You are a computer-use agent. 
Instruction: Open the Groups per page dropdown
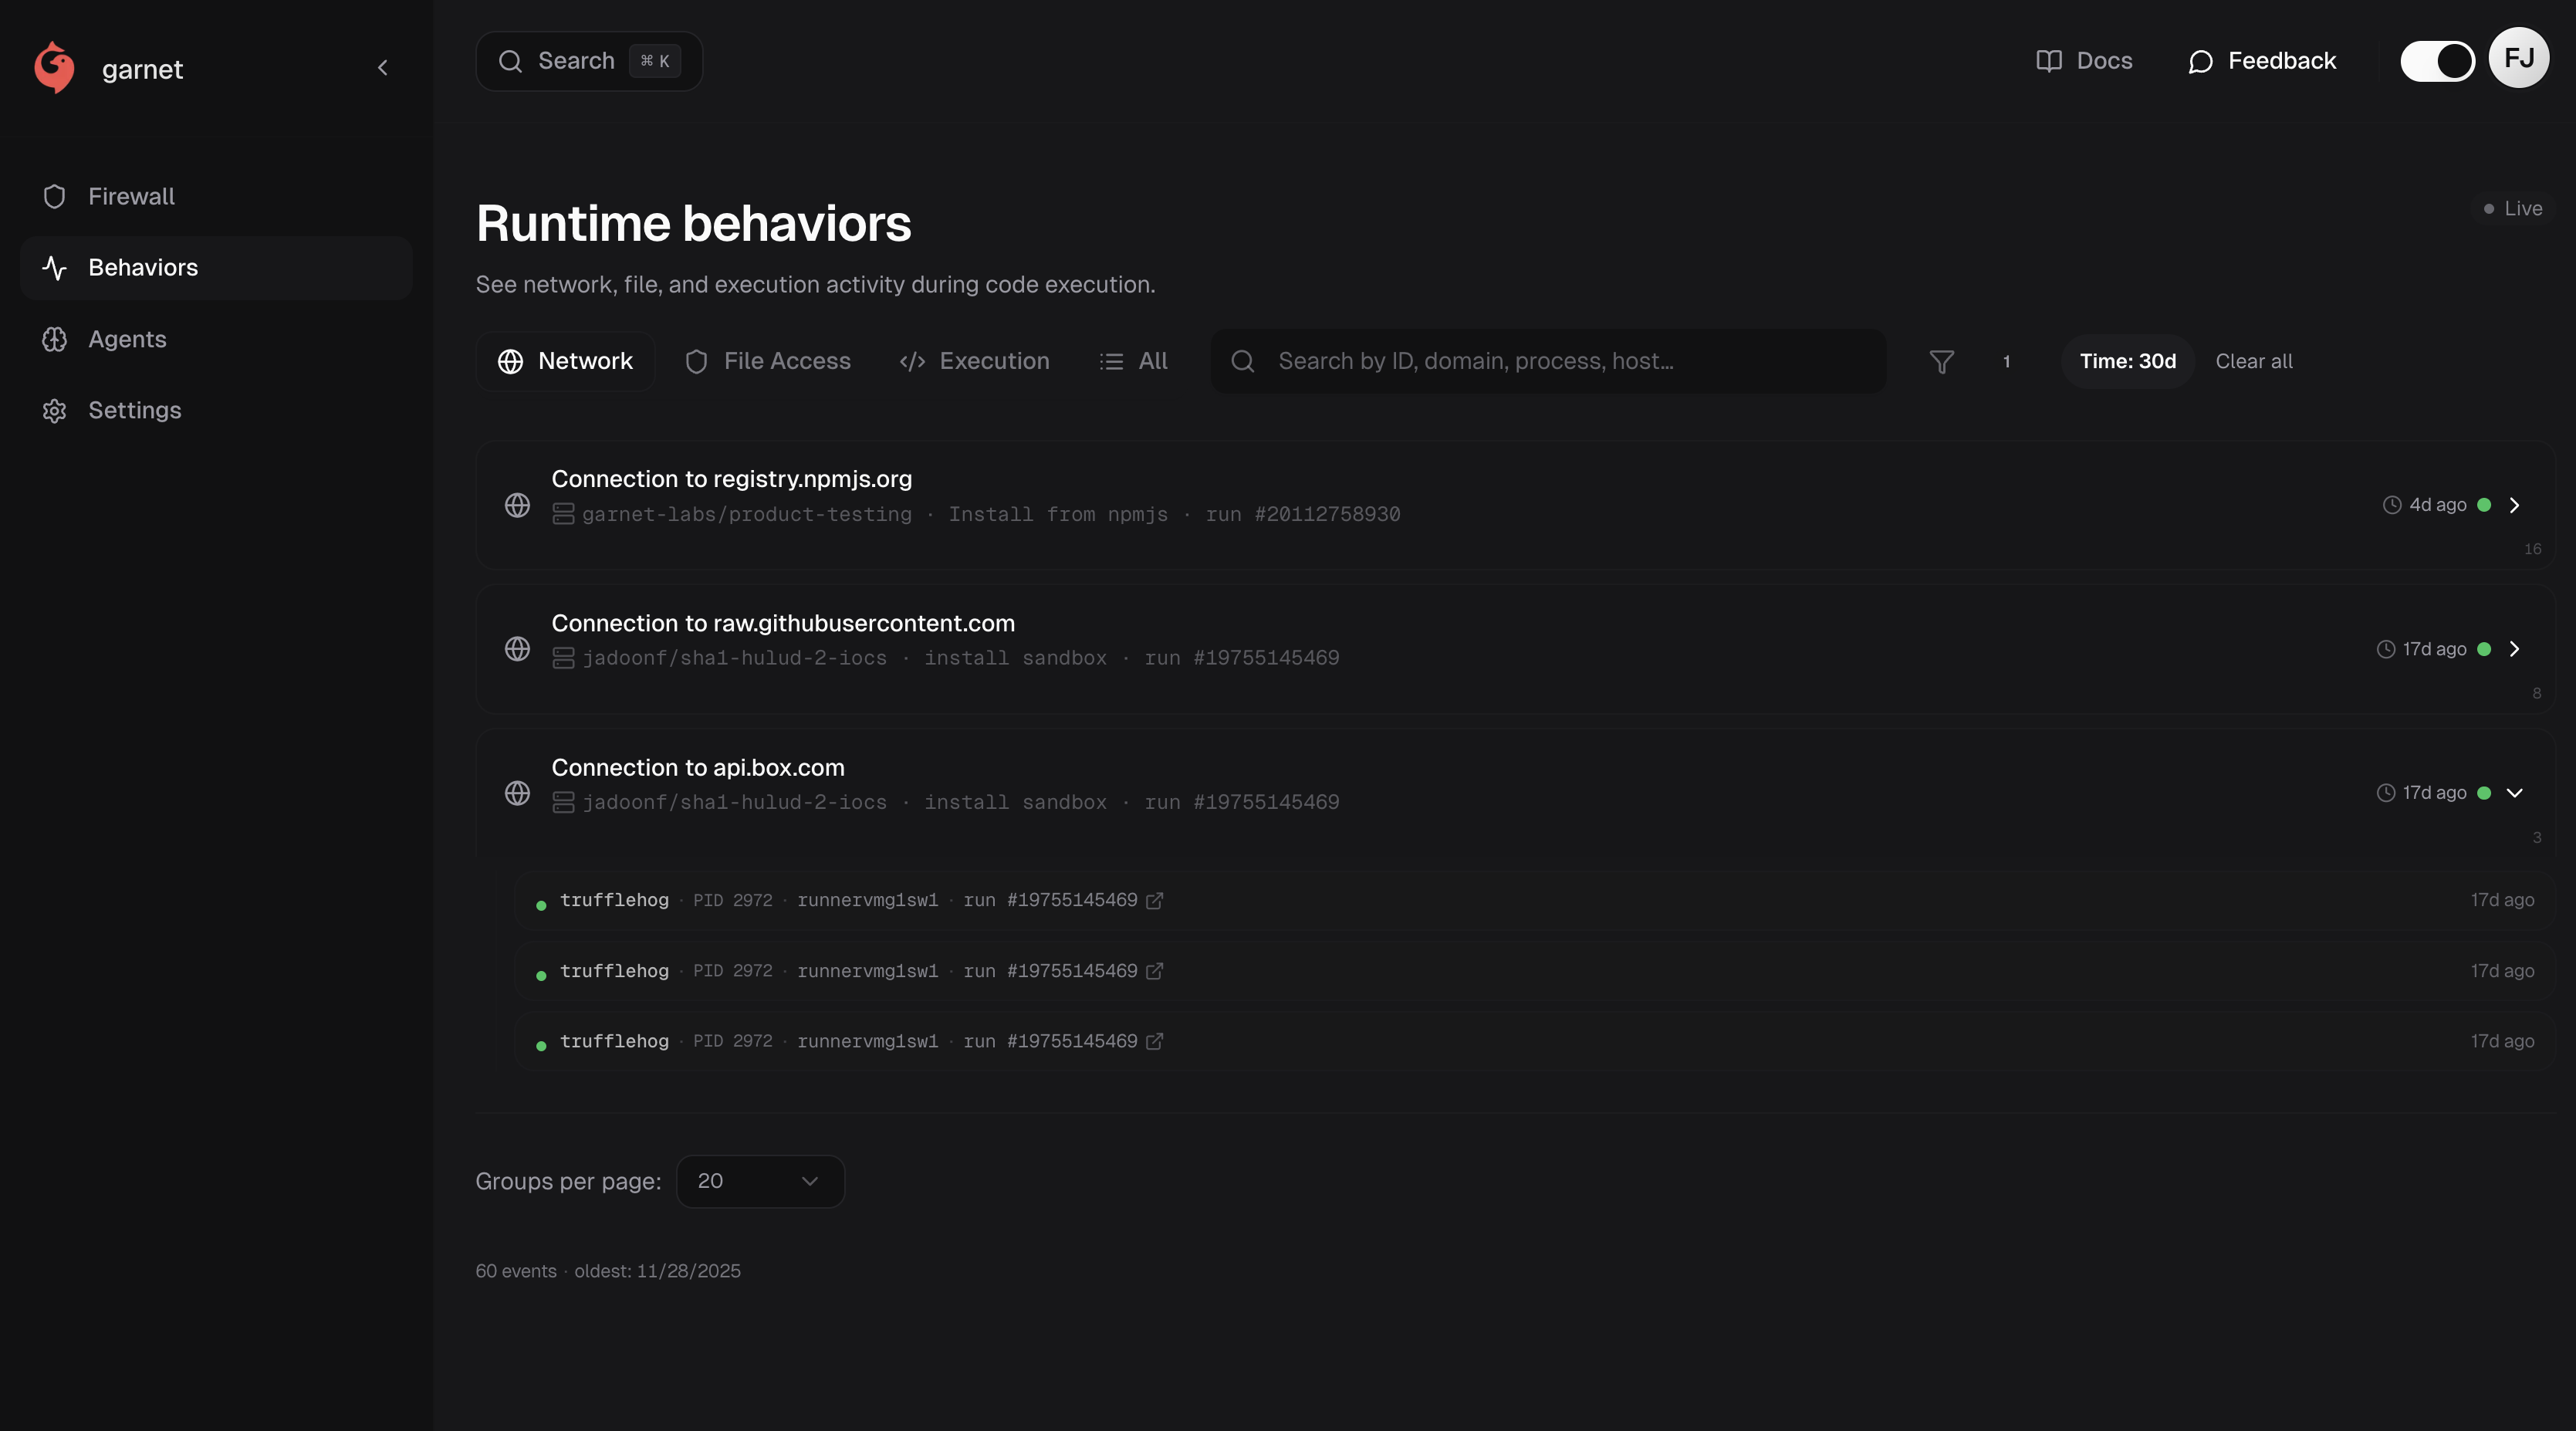pyautogui.click(x=760, y=1181)
